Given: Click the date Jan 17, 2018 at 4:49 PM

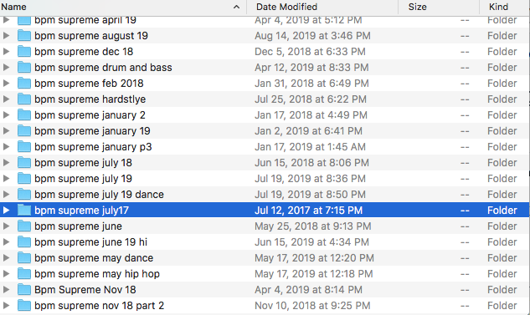Looking at the screenshot, I should coord(311,115).
